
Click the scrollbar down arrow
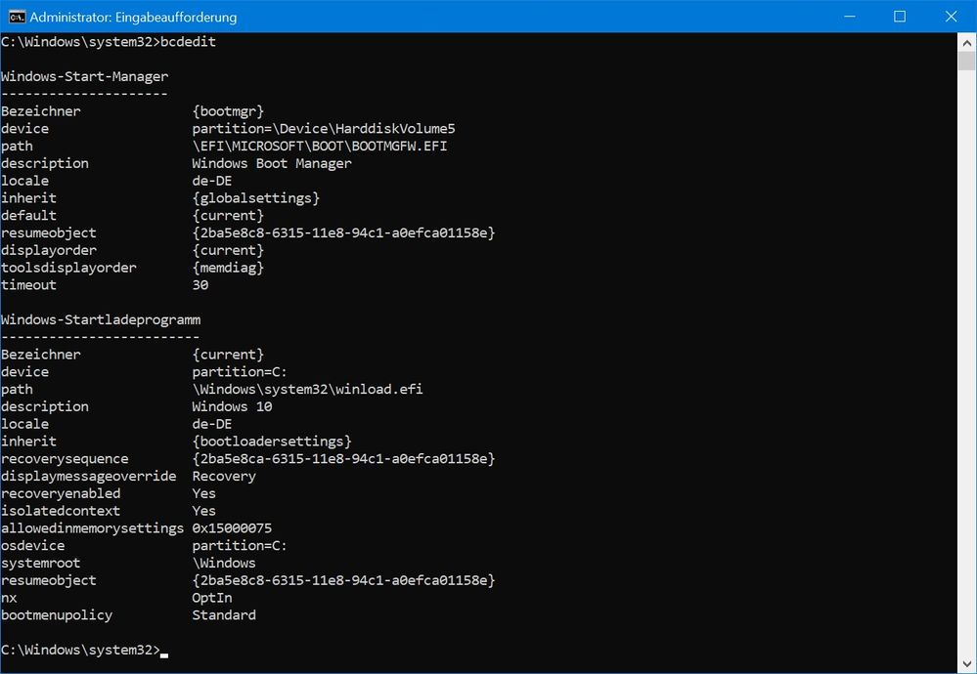967,663
